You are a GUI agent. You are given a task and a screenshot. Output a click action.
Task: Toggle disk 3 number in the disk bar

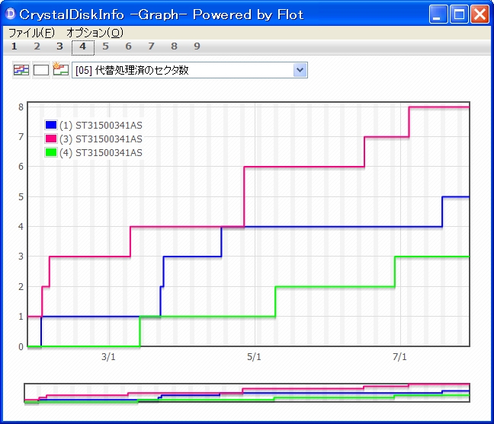60,46
